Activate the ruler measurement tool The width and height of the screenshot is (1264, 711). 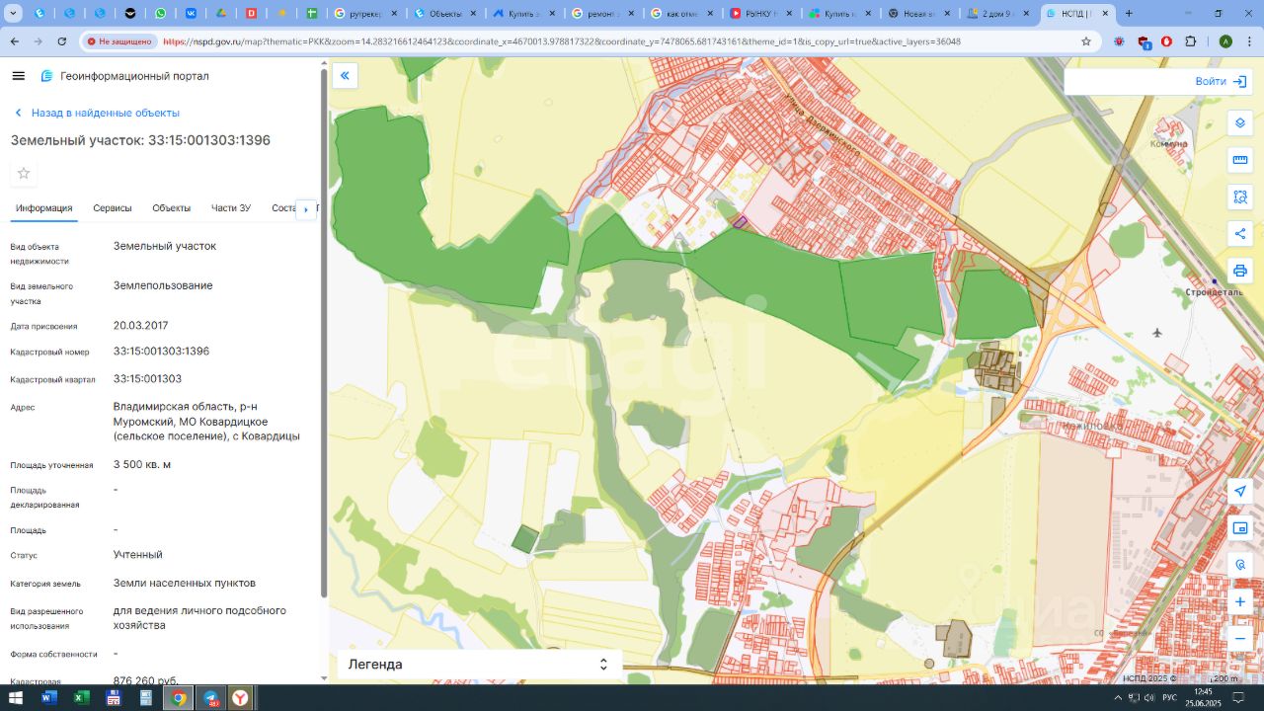[1240, 160]
